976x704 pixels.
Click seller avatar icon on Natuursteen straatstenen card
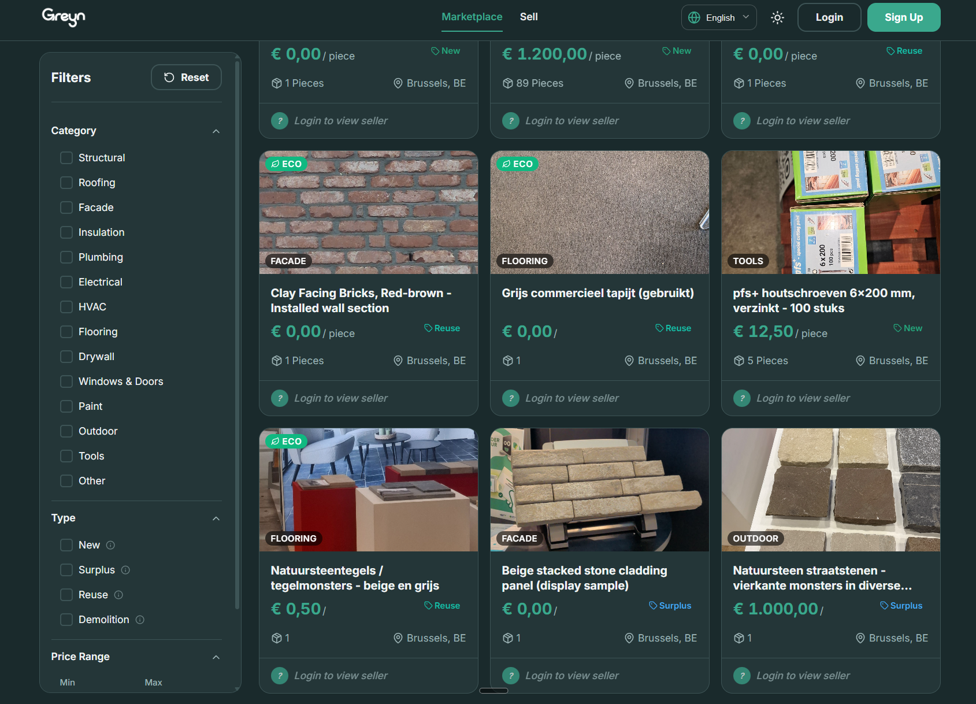pos(742,676)
